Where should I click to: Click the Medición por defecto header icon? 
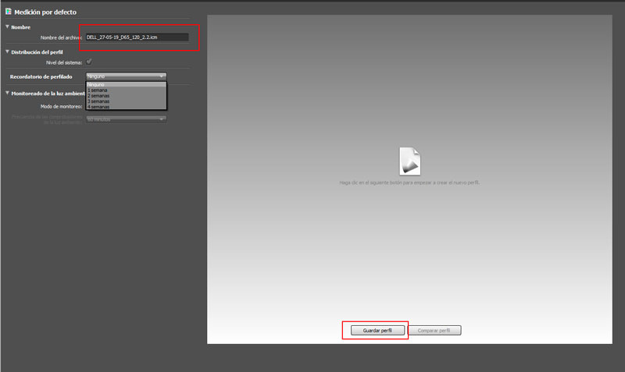coord(9,12)
